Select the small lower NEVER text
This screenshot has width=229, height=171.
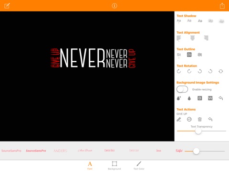pos(116,63)
